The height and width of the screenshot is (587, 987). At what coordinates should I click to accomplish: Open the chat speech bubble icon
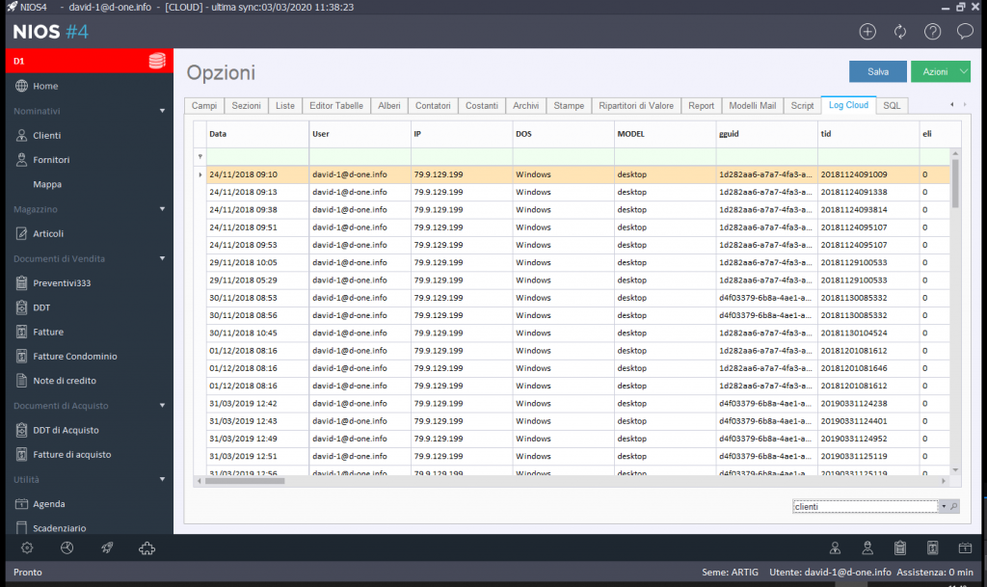click(x=965, y=32)
